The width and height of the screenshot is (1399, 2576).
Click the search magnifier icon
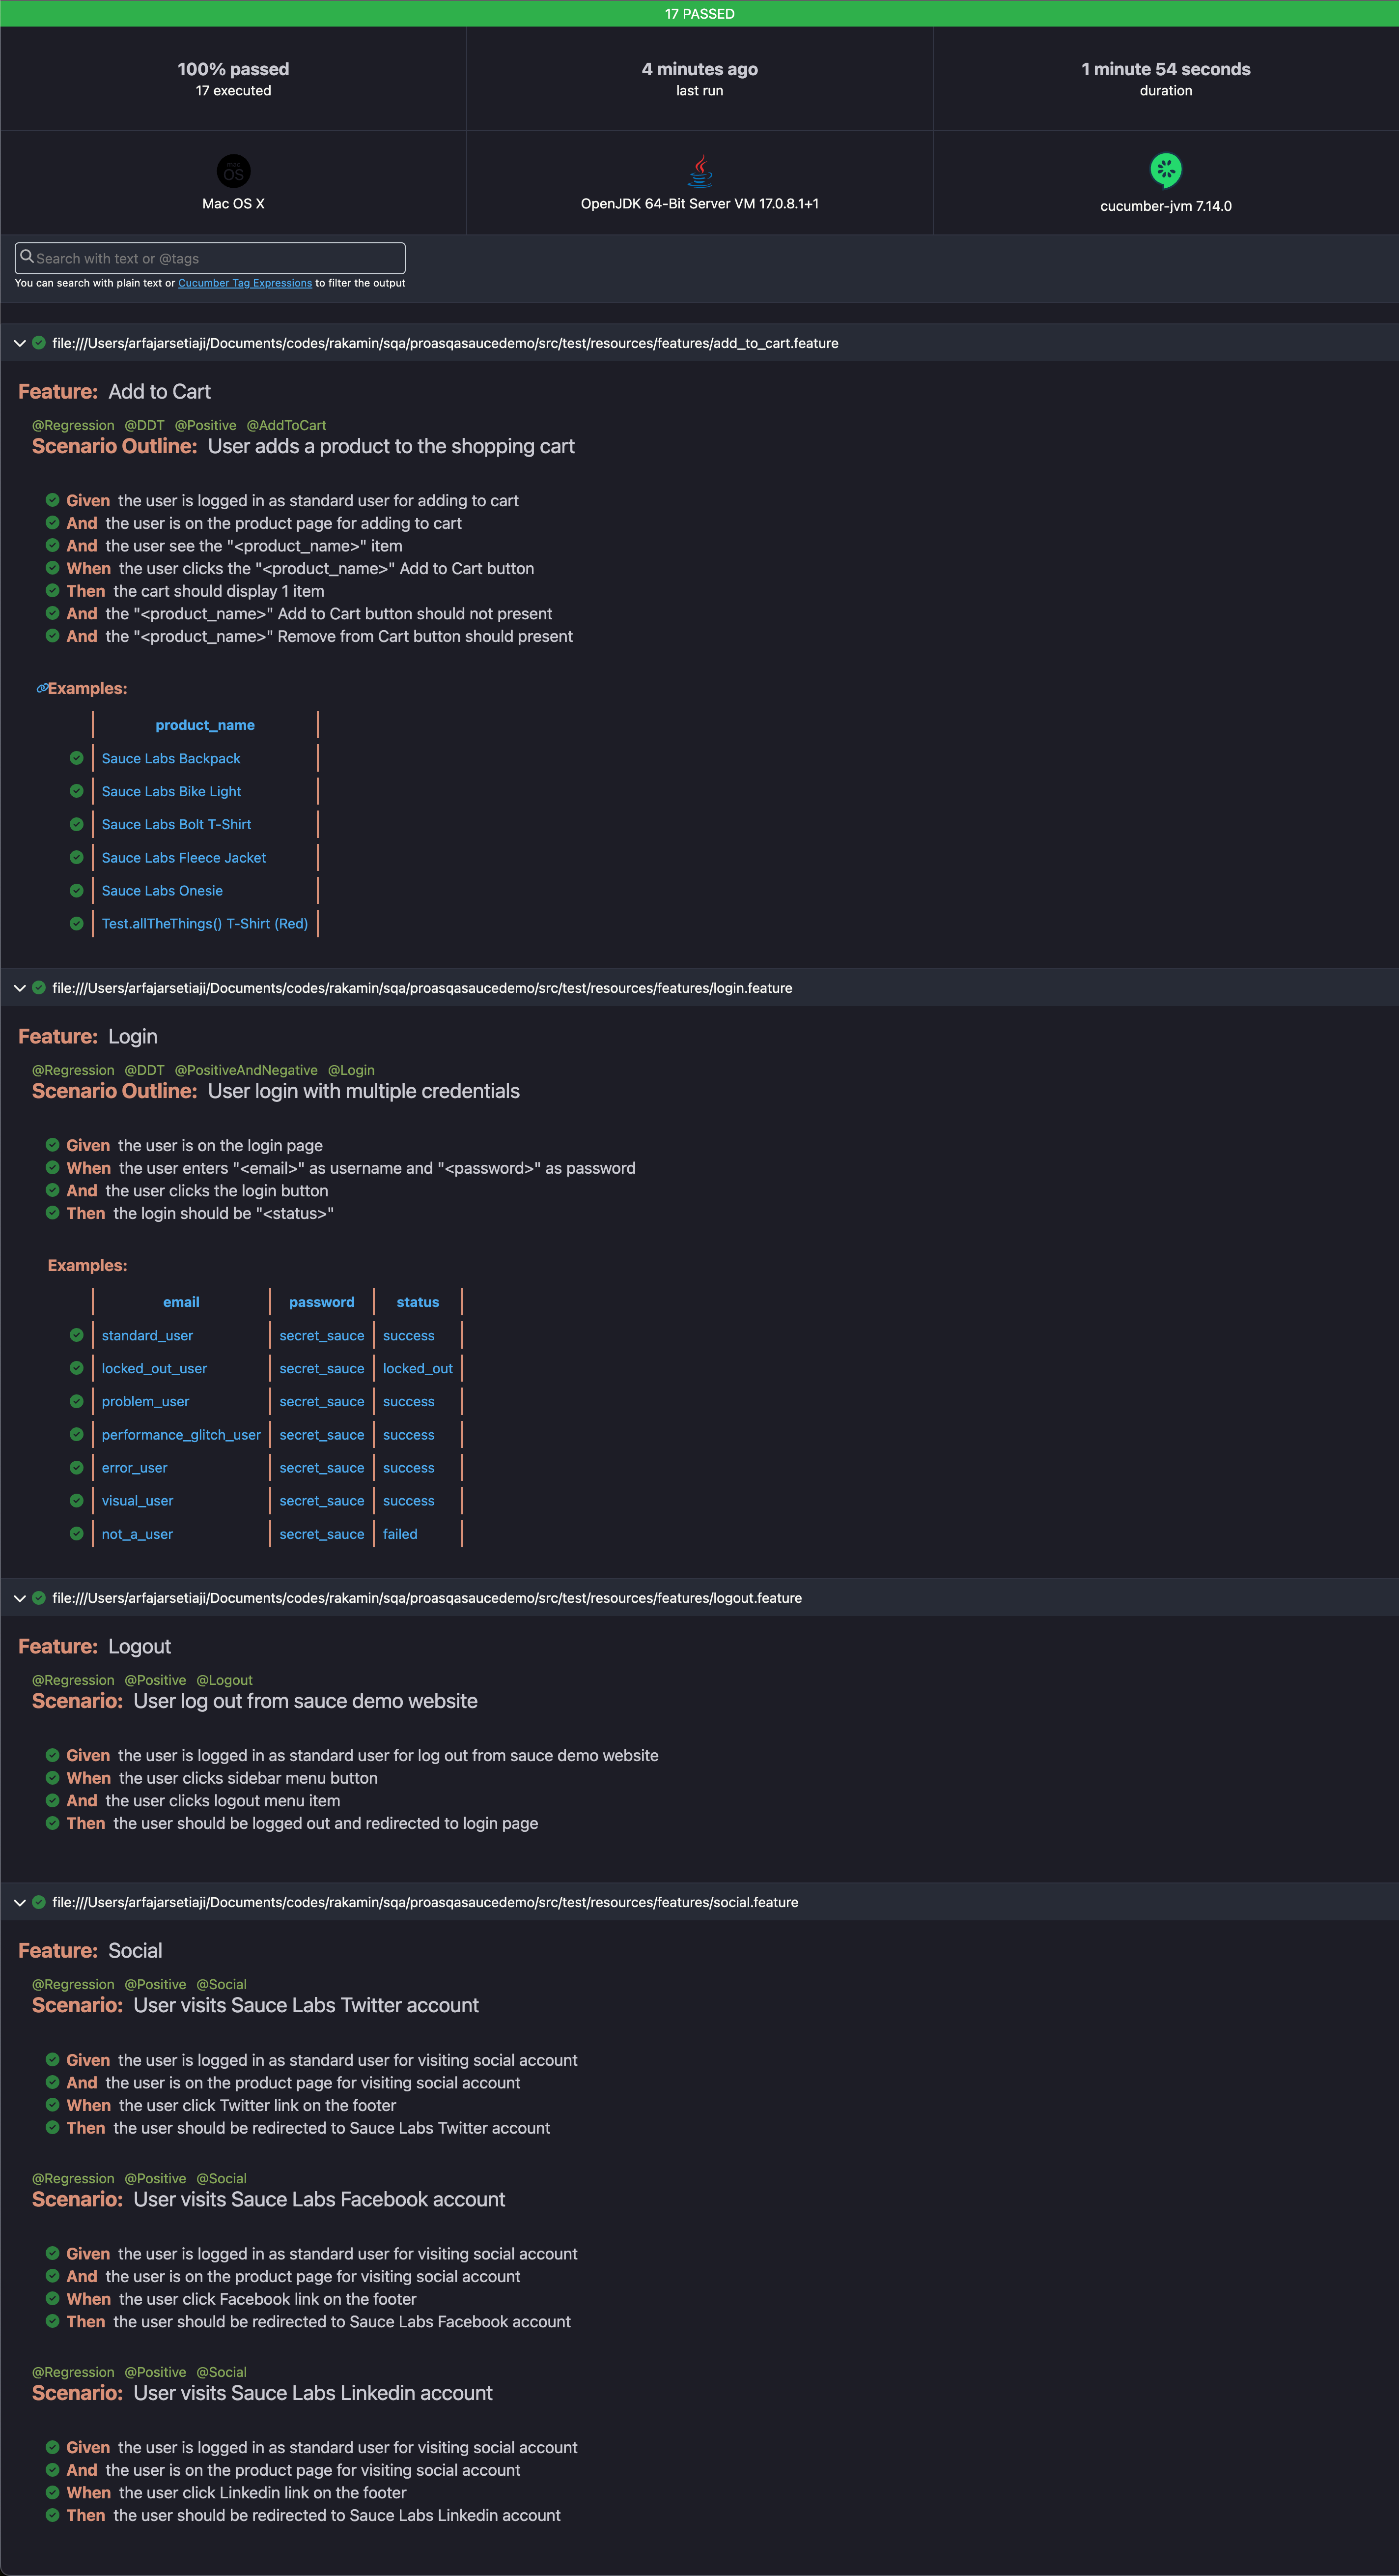point(27,257)
